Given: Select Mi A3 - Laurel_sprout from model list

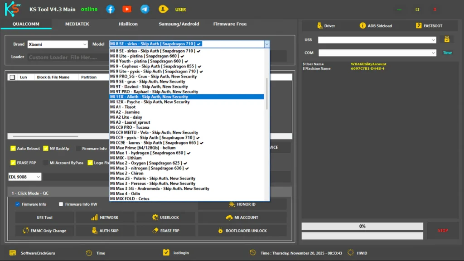Looking at the screenshot, I should coord(130,122).
